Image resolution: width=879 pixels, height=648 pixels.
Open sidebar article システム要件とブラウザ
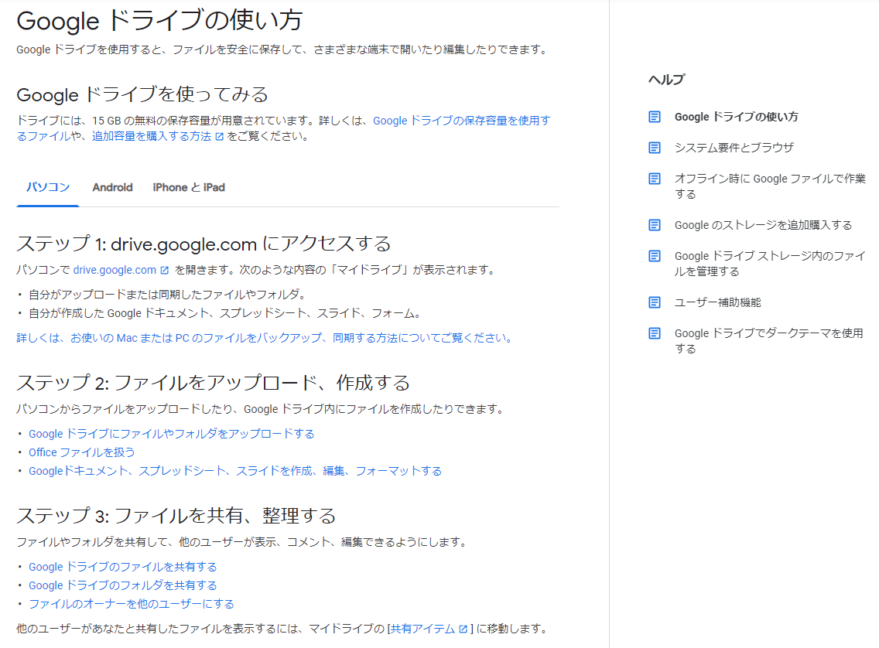click(734, 147)
